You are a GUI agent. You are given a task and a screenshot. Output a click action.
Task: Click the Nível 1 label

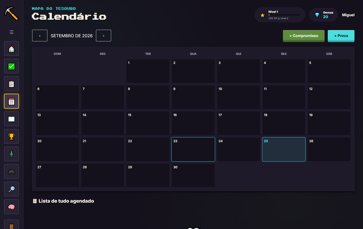point(273,12)
